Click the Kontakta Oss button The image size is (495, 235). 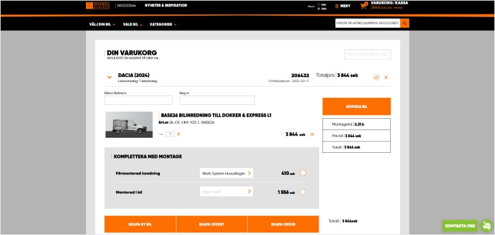460,226
